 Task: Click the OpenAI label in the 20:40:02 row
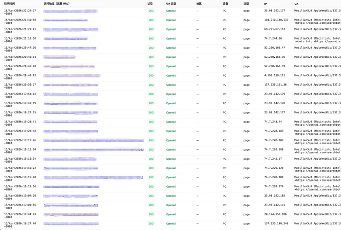click(x=171, y=75)
